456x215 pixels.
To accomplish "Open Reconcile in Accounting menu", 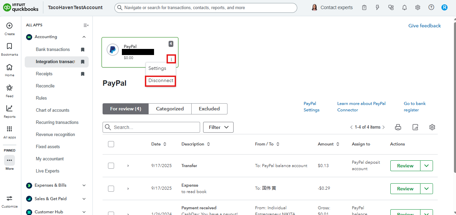I will click(x=45, y=86).
